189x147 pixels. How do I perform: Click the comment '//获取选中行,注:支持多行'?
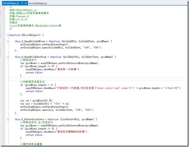37,123
